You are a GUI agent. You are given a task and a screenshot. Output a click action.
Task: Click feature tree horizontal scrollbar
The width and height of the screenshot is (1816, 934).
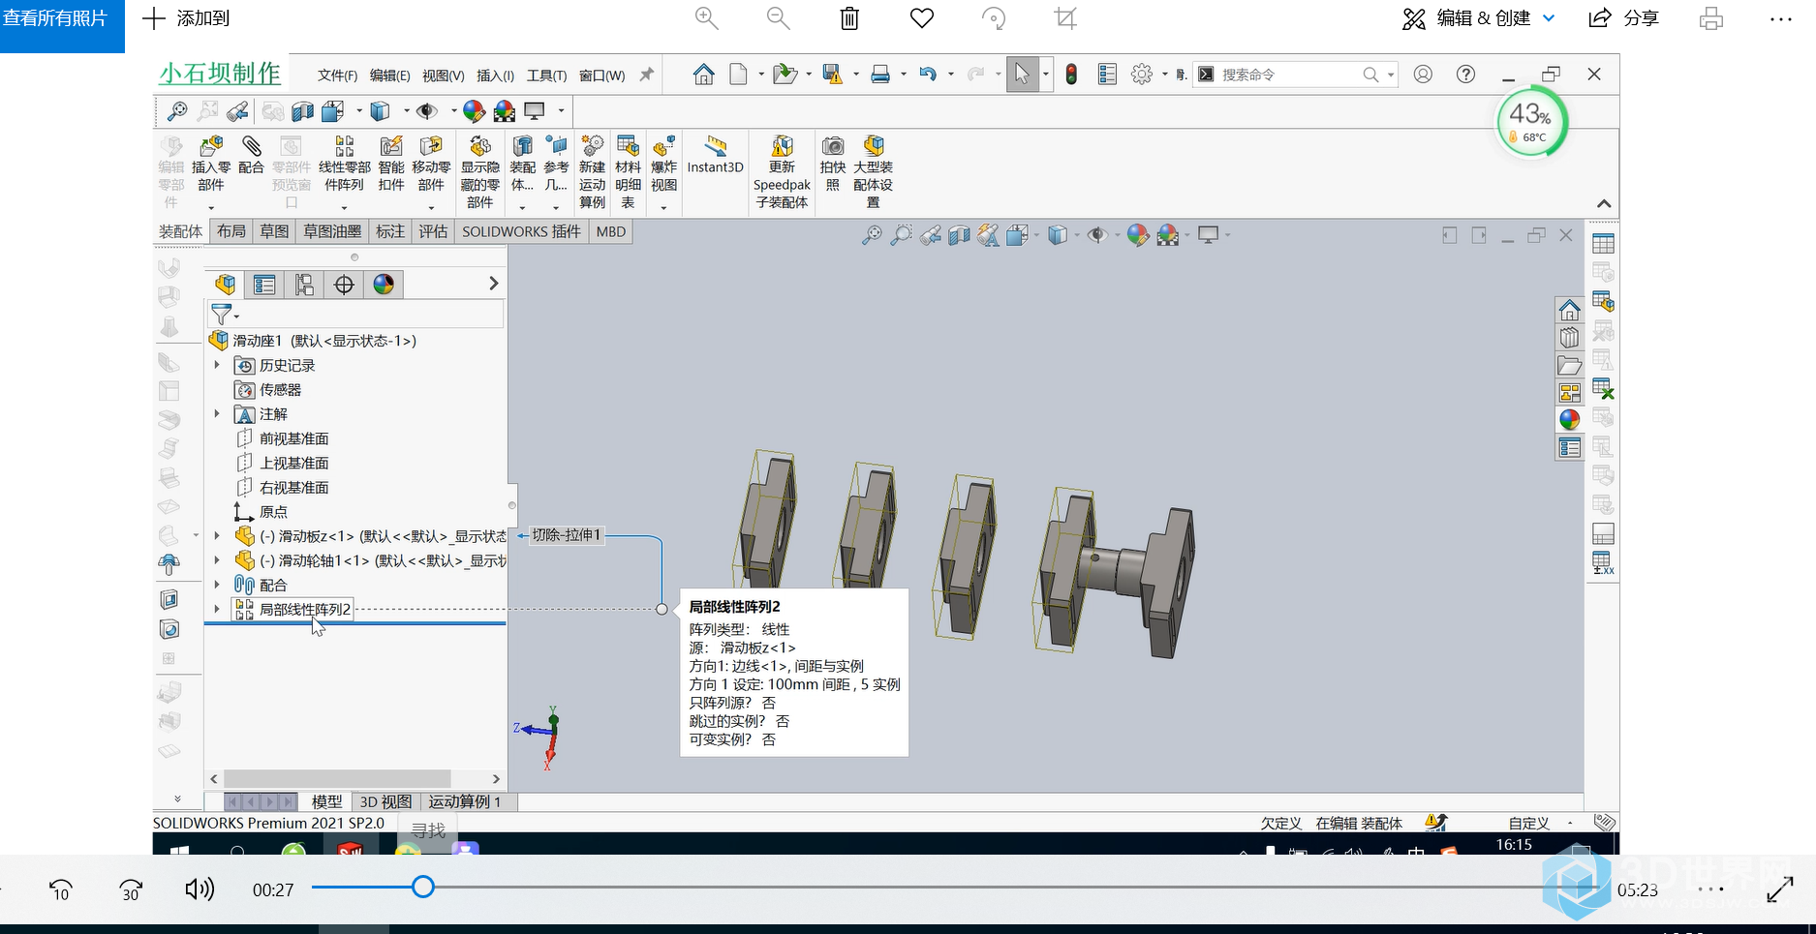[x=337, y=779]
